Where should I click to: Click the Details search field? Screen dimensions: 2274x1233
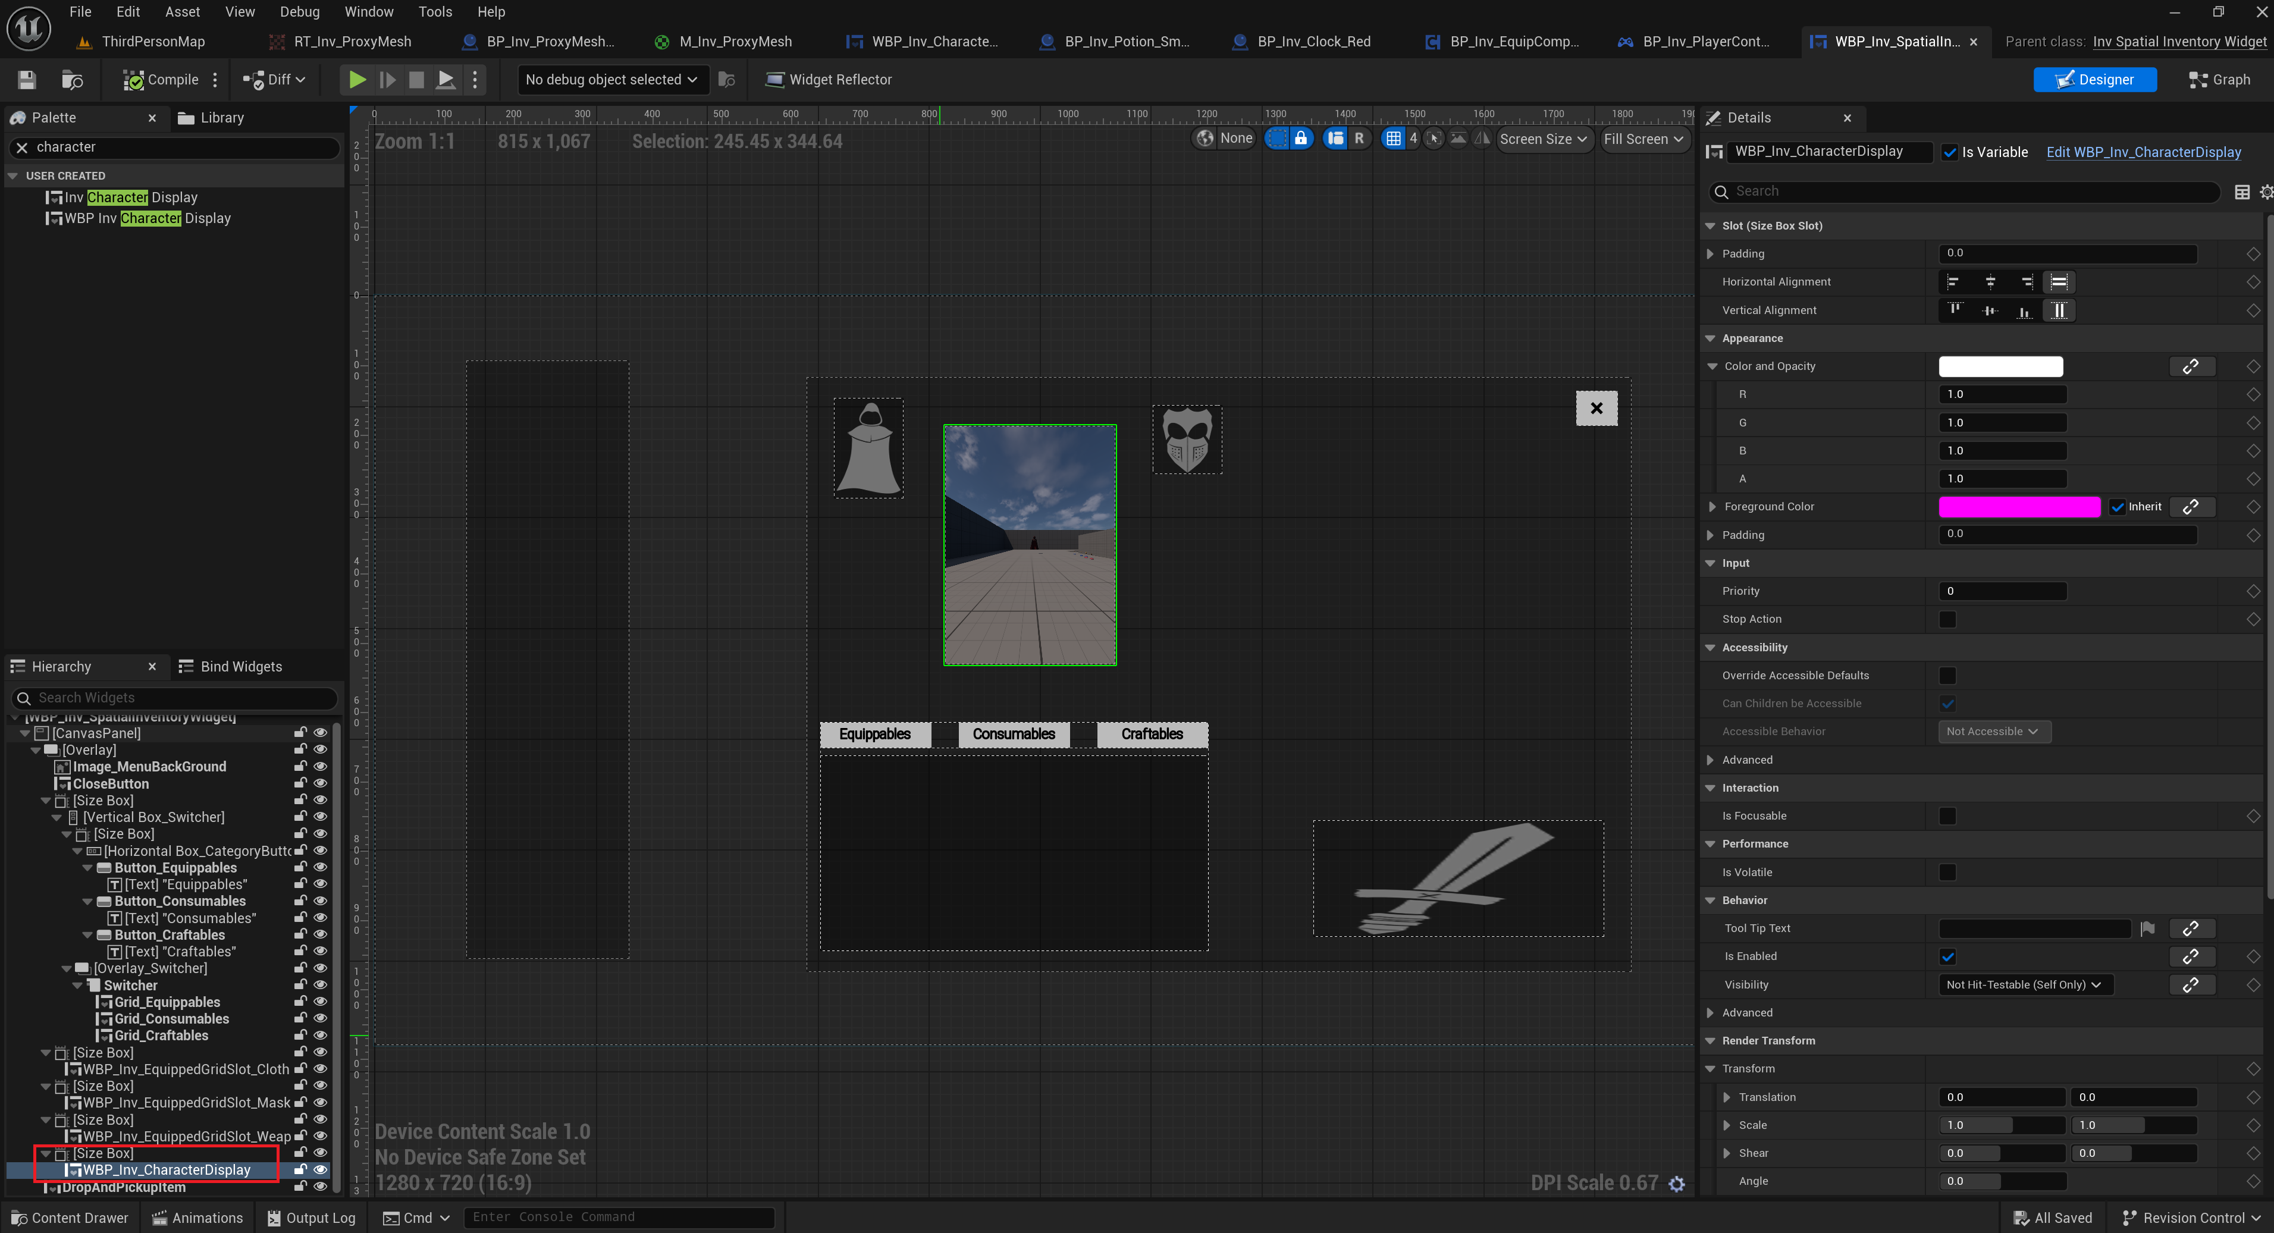point(1969,192)
